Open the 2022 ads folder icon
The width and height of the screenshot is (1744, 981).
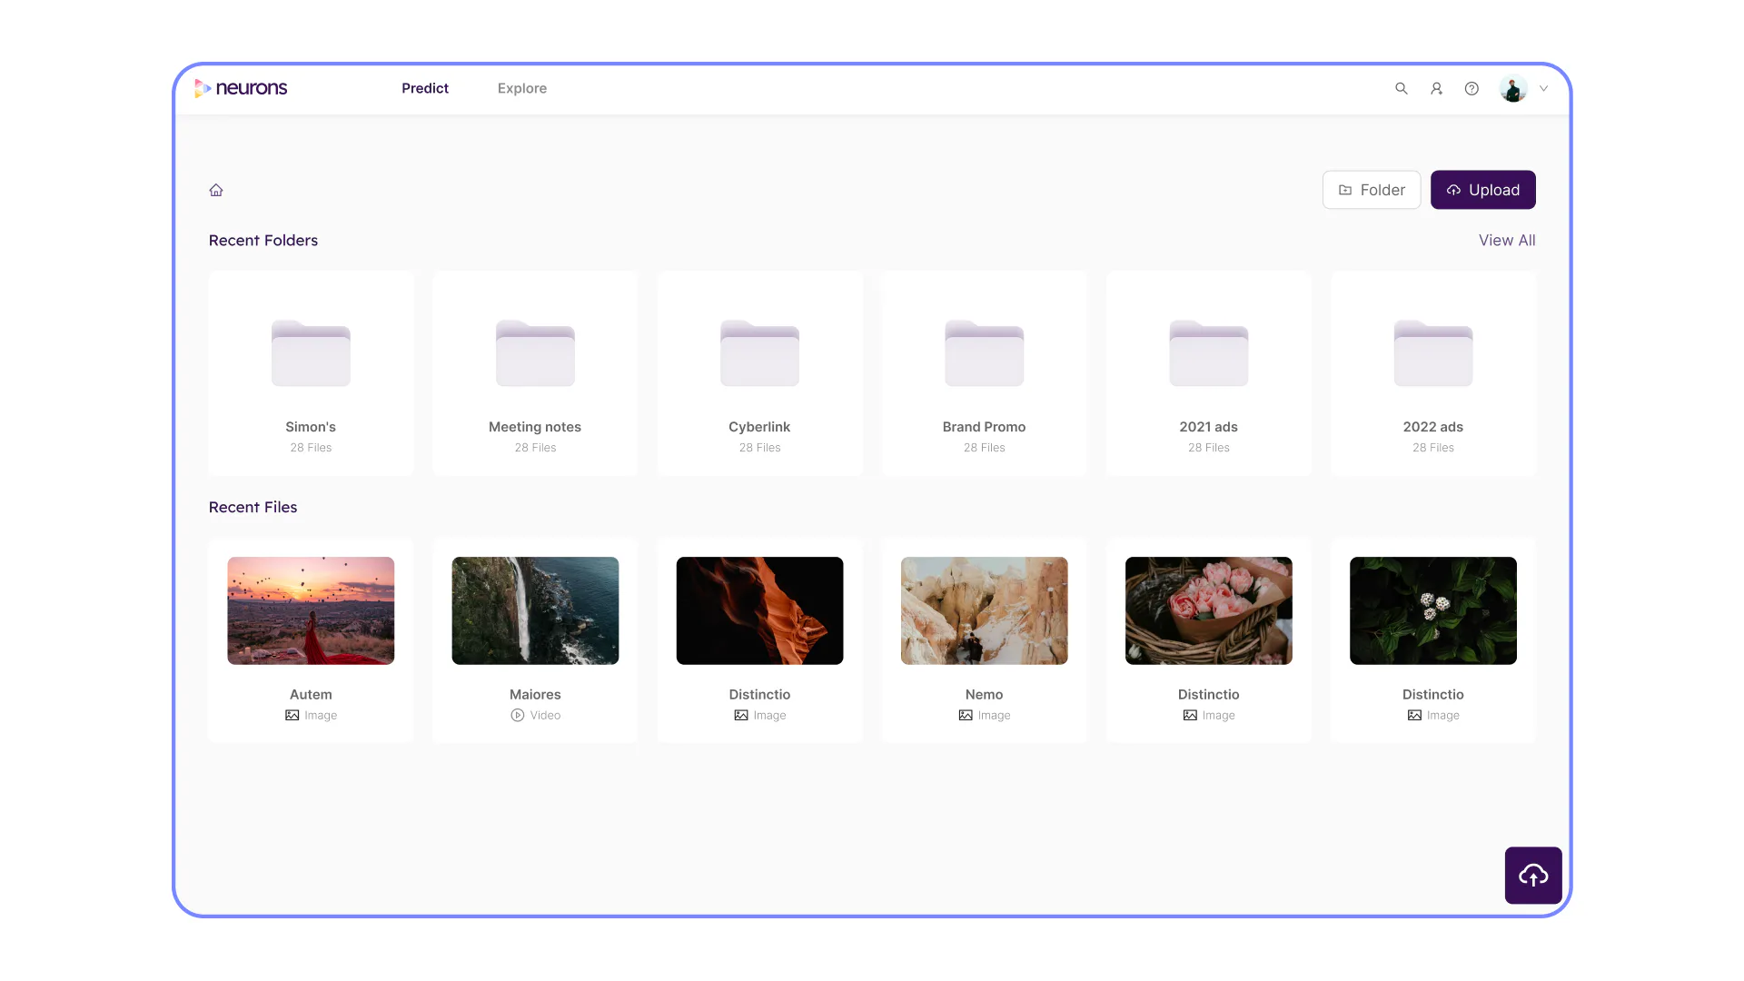(1433, 353)
